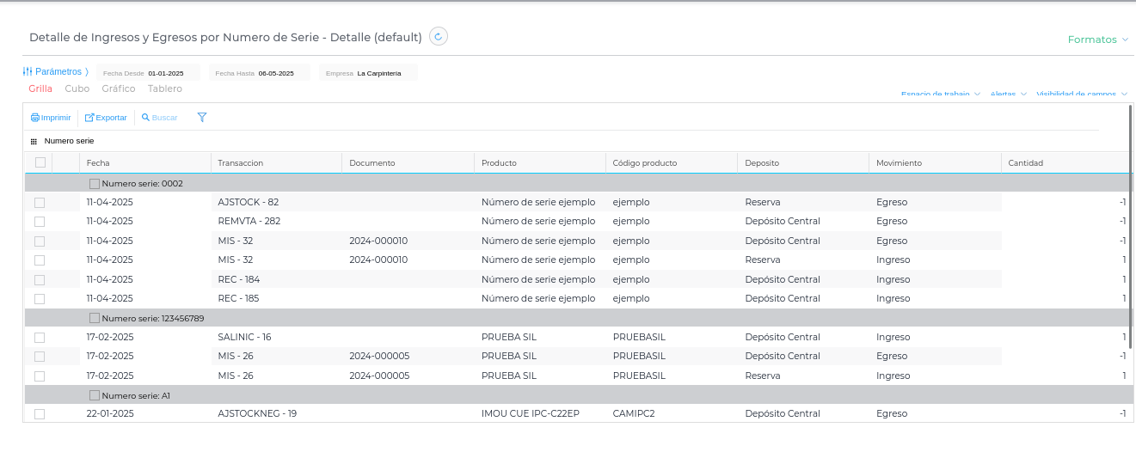Switch to the Cubo tab
Screen dimensions: 1136x452
pyautogui.click(x=77, y=89)
